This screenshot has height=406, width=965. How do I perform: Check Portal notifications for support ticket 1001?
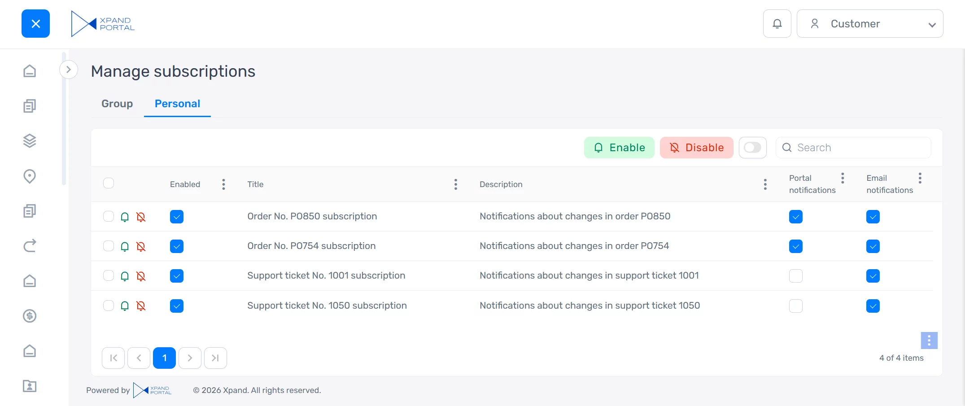coord(795,276)
